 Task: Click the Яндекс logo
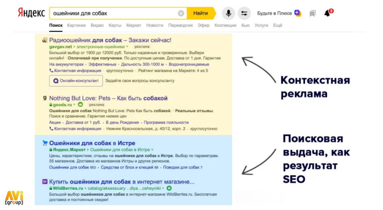coord(31,13)
